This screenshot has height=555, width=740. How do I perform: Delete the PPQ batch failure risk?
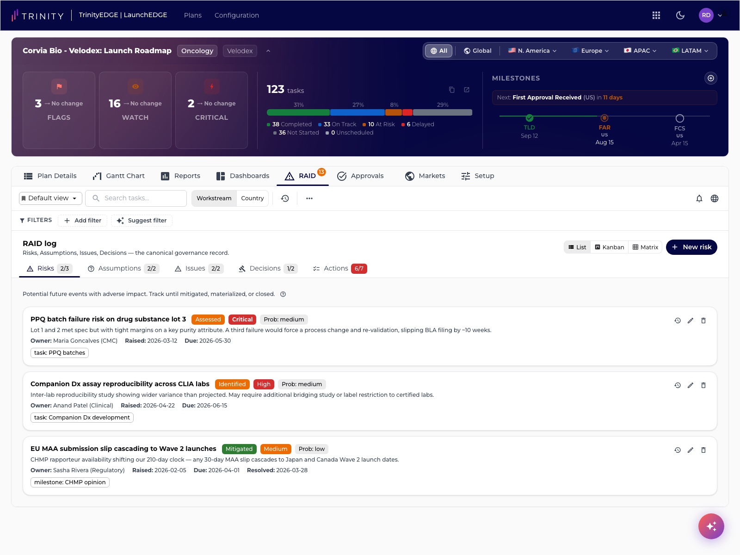click(x=703, y=321)
